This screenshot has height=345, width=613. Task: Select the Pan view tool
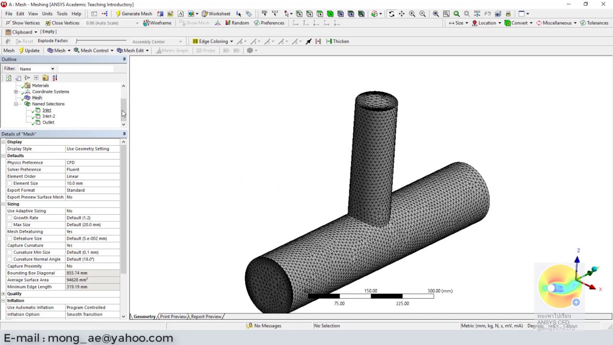[401, 13]
